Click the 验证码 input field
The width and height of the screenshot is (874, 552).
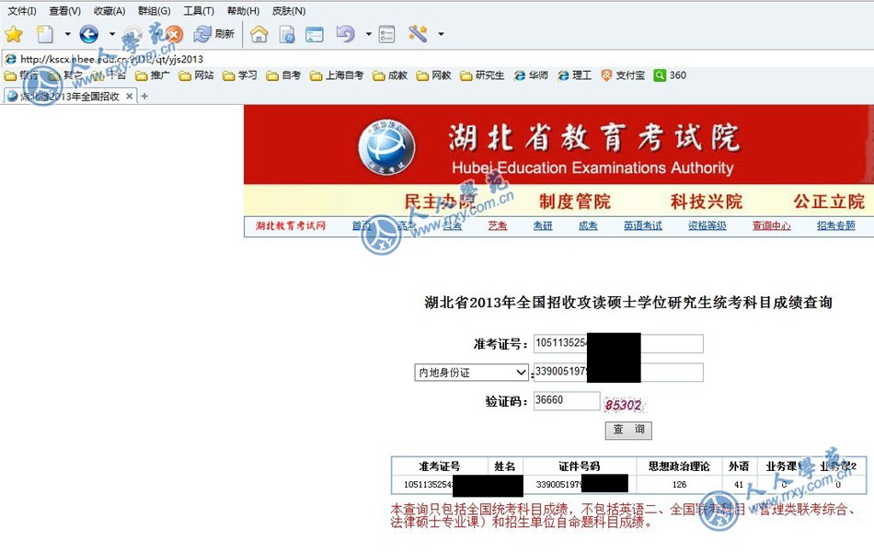pyautogui.click(x=567, y=401)
